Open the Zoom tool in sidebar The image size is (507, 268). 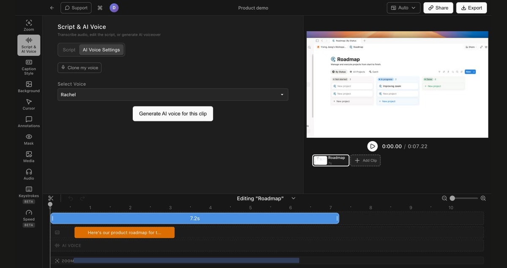click(29, 25)
